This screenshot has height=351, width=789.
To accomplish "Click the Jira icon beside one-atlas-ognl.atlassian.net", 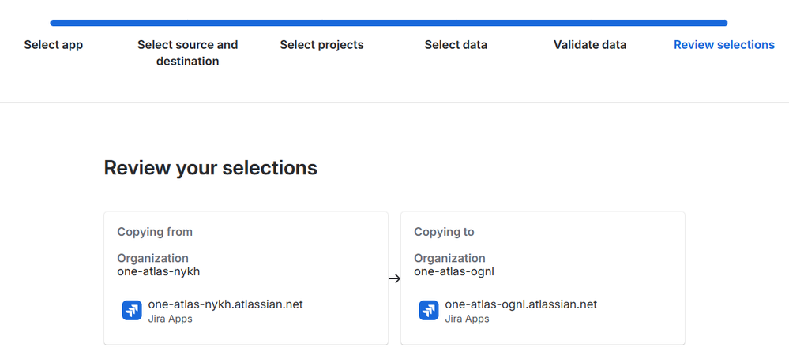I will tap(429, 311).
